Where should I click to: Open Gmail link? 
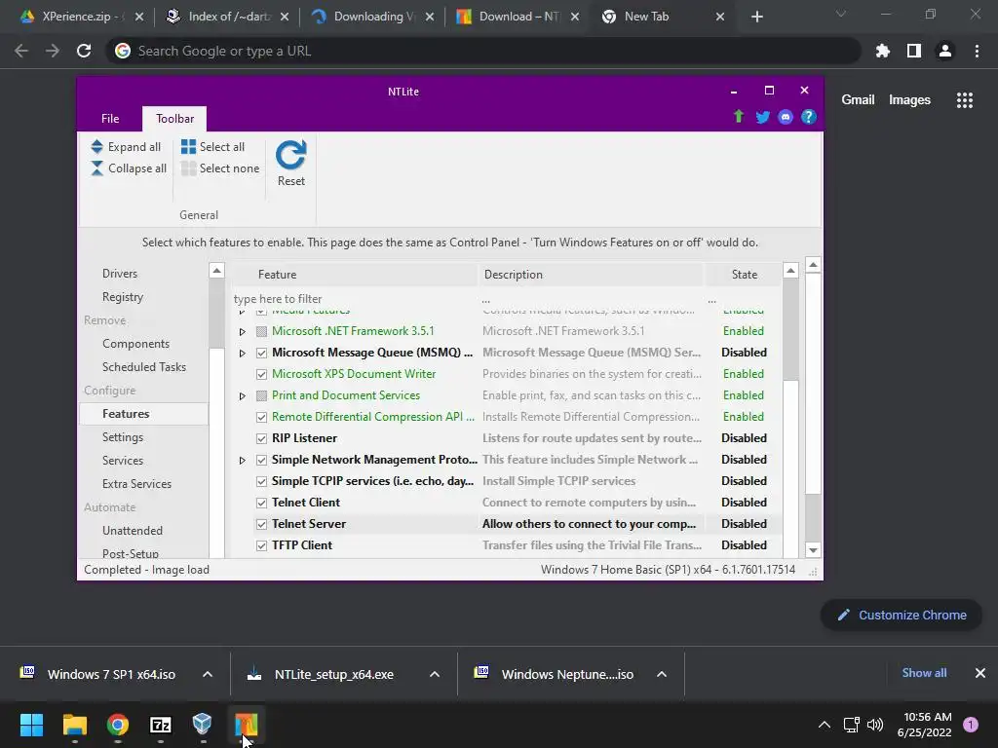858,100
